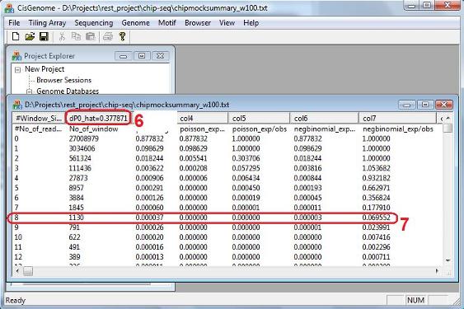Open the Sequencing menu
464x309 pixels.
click(x=93, y=23)
